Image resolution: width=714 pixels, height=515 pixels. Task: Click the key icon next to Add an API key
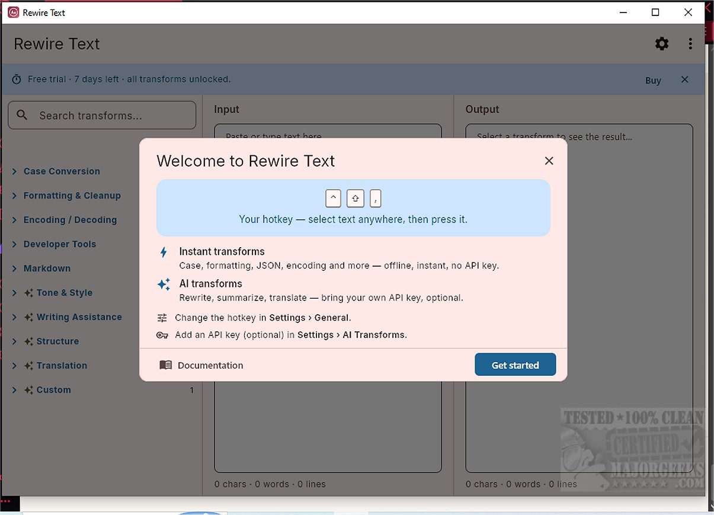click(162, 335)
